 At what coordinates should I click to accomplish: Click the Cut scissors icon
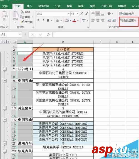click(x=22, y=12)
